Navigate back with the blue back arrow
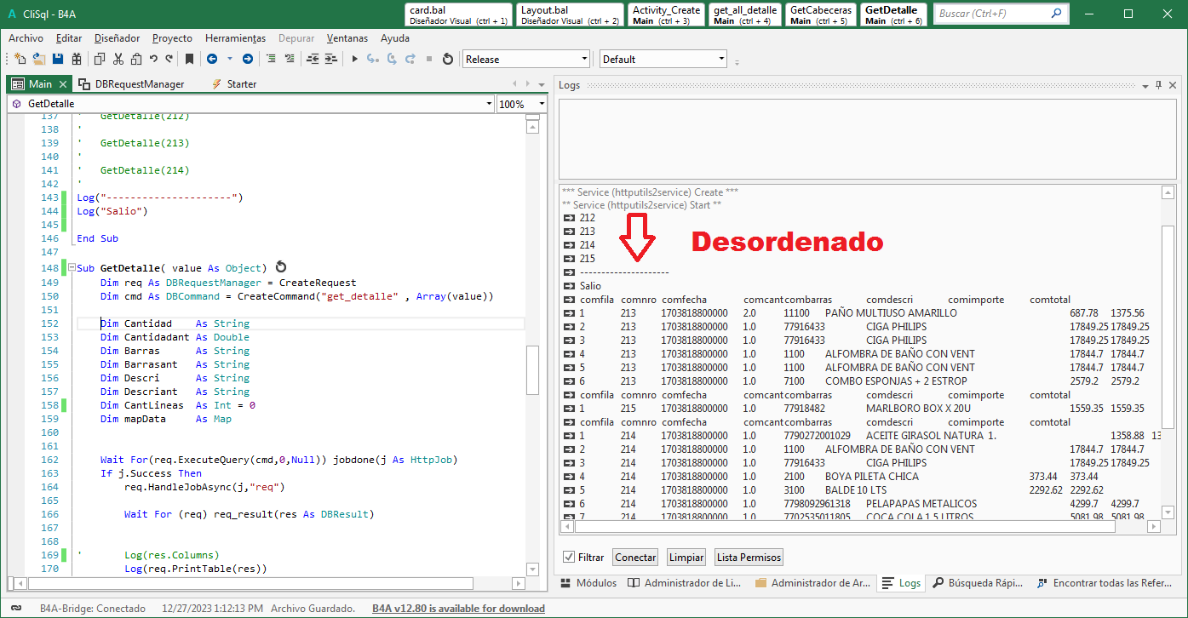 [213, 58]
